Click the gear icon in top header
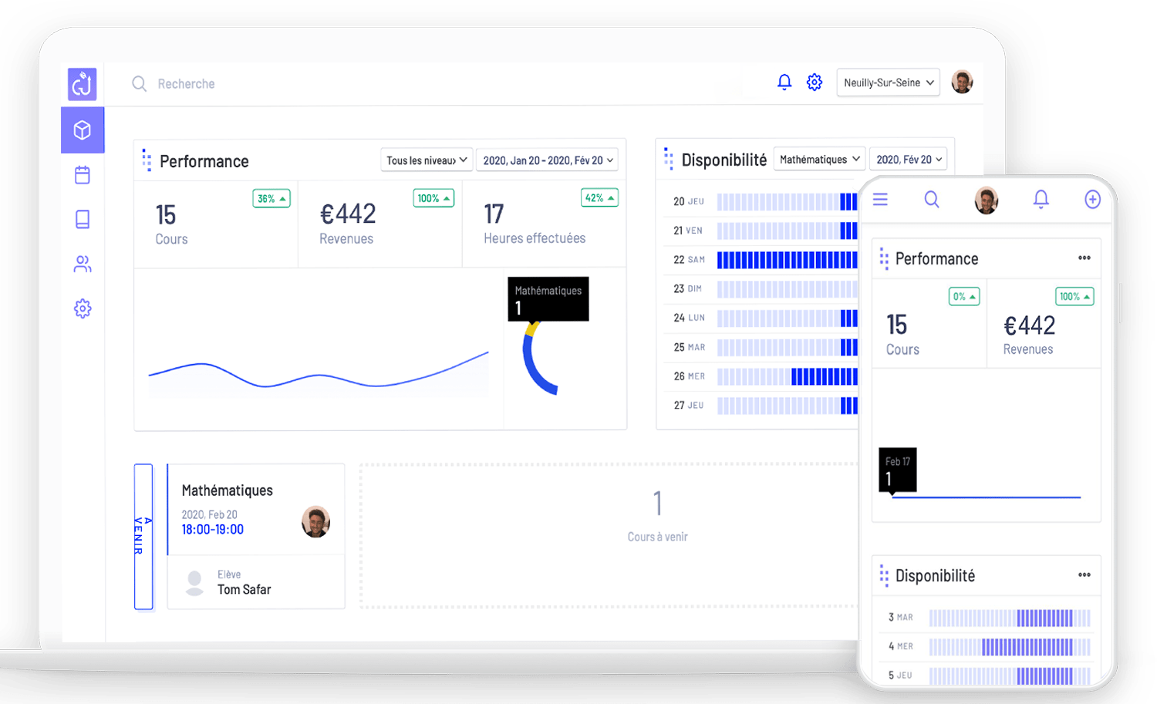This screenshot has height=704, width=1157. pyautogui.click(x=815, y=82)
